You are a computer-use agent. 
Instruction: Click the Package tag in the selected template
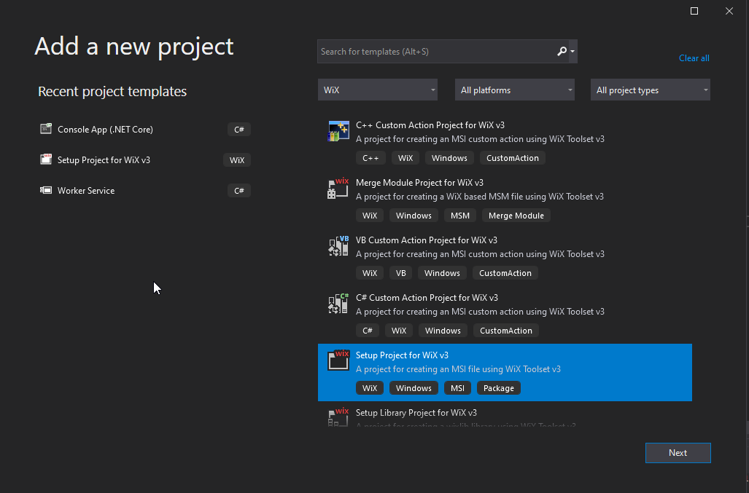(x=499, y=388)
